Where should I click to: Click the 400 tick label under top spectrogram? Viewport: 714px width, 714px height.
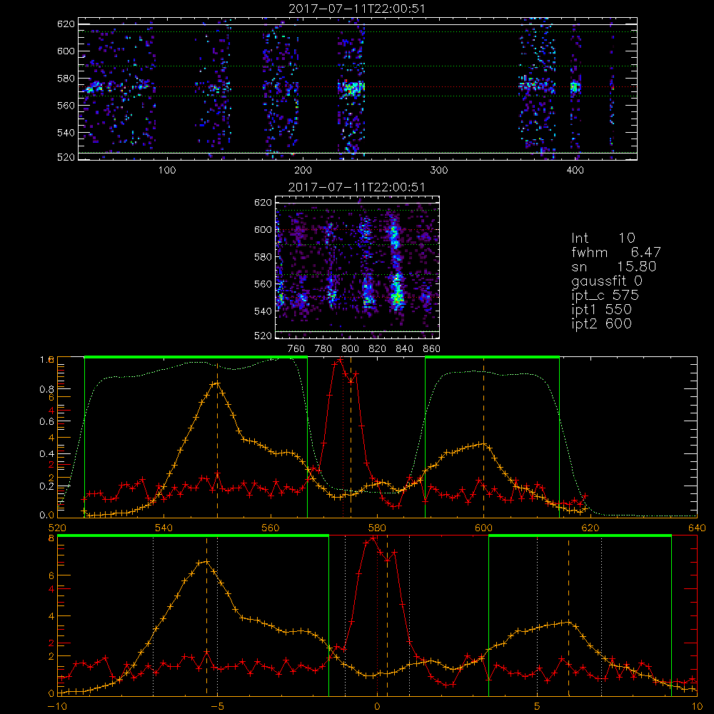(575, 171)
